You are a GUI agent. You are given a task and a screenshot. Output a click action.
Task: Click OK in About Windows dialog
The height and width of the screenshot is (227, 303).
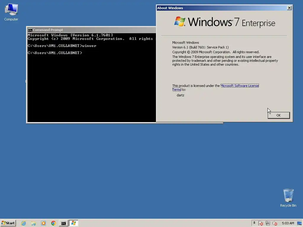coord(278,115)
